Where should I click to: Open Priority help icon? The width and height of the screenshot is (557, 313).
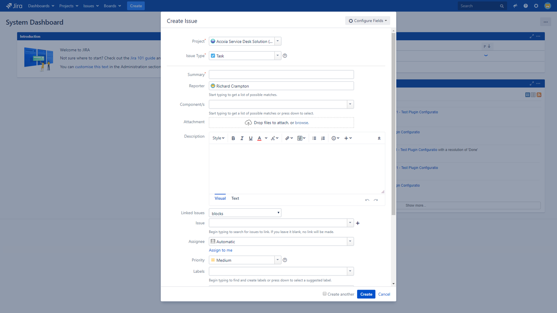(x=285, y=260)
